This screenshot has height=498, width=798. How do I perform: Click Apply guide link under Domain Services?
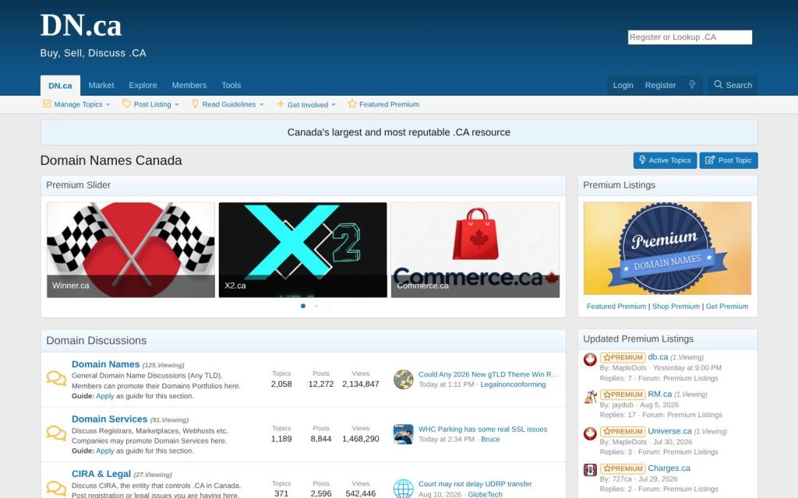[x=105, y=451]
